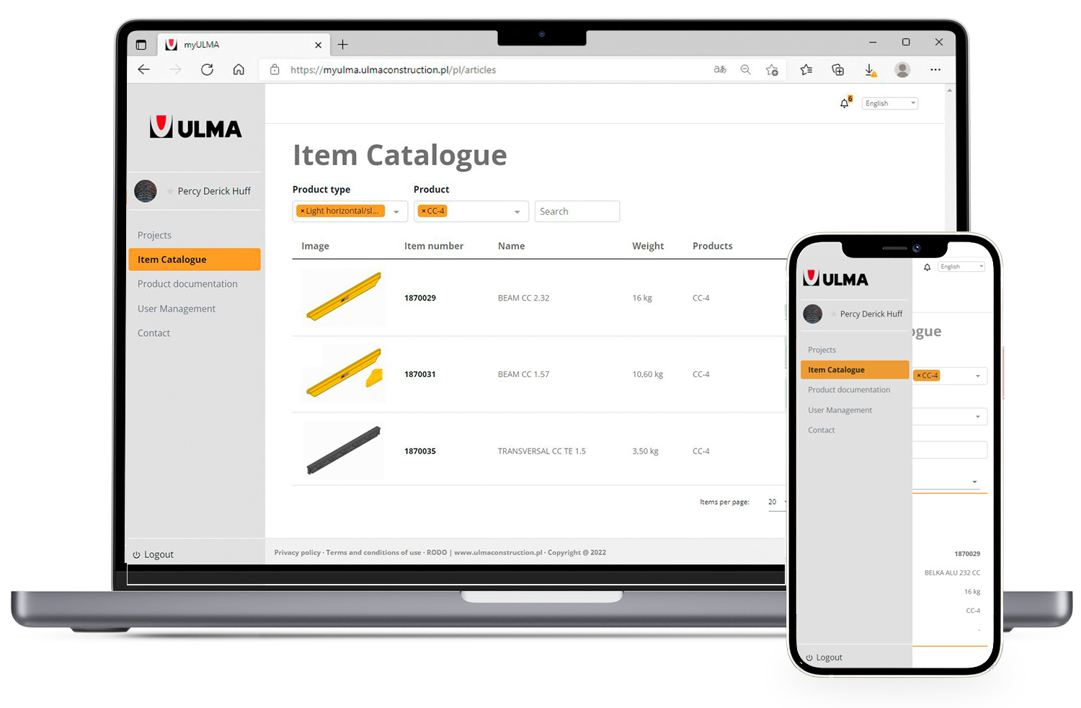This screenshot has width=1081, height=708.
Task: Open User Management in laptop sidebar
Action: coord(177,309)
